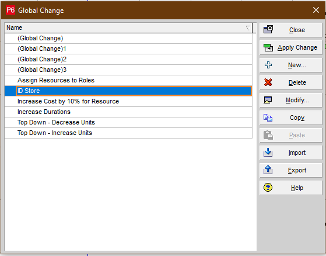
Task: Click the Import download arrow icon
Action: 268,153
